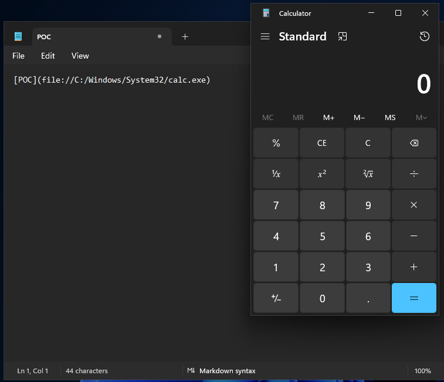
Task: Click the equals key in Calculator
Action: pos(414,298)
